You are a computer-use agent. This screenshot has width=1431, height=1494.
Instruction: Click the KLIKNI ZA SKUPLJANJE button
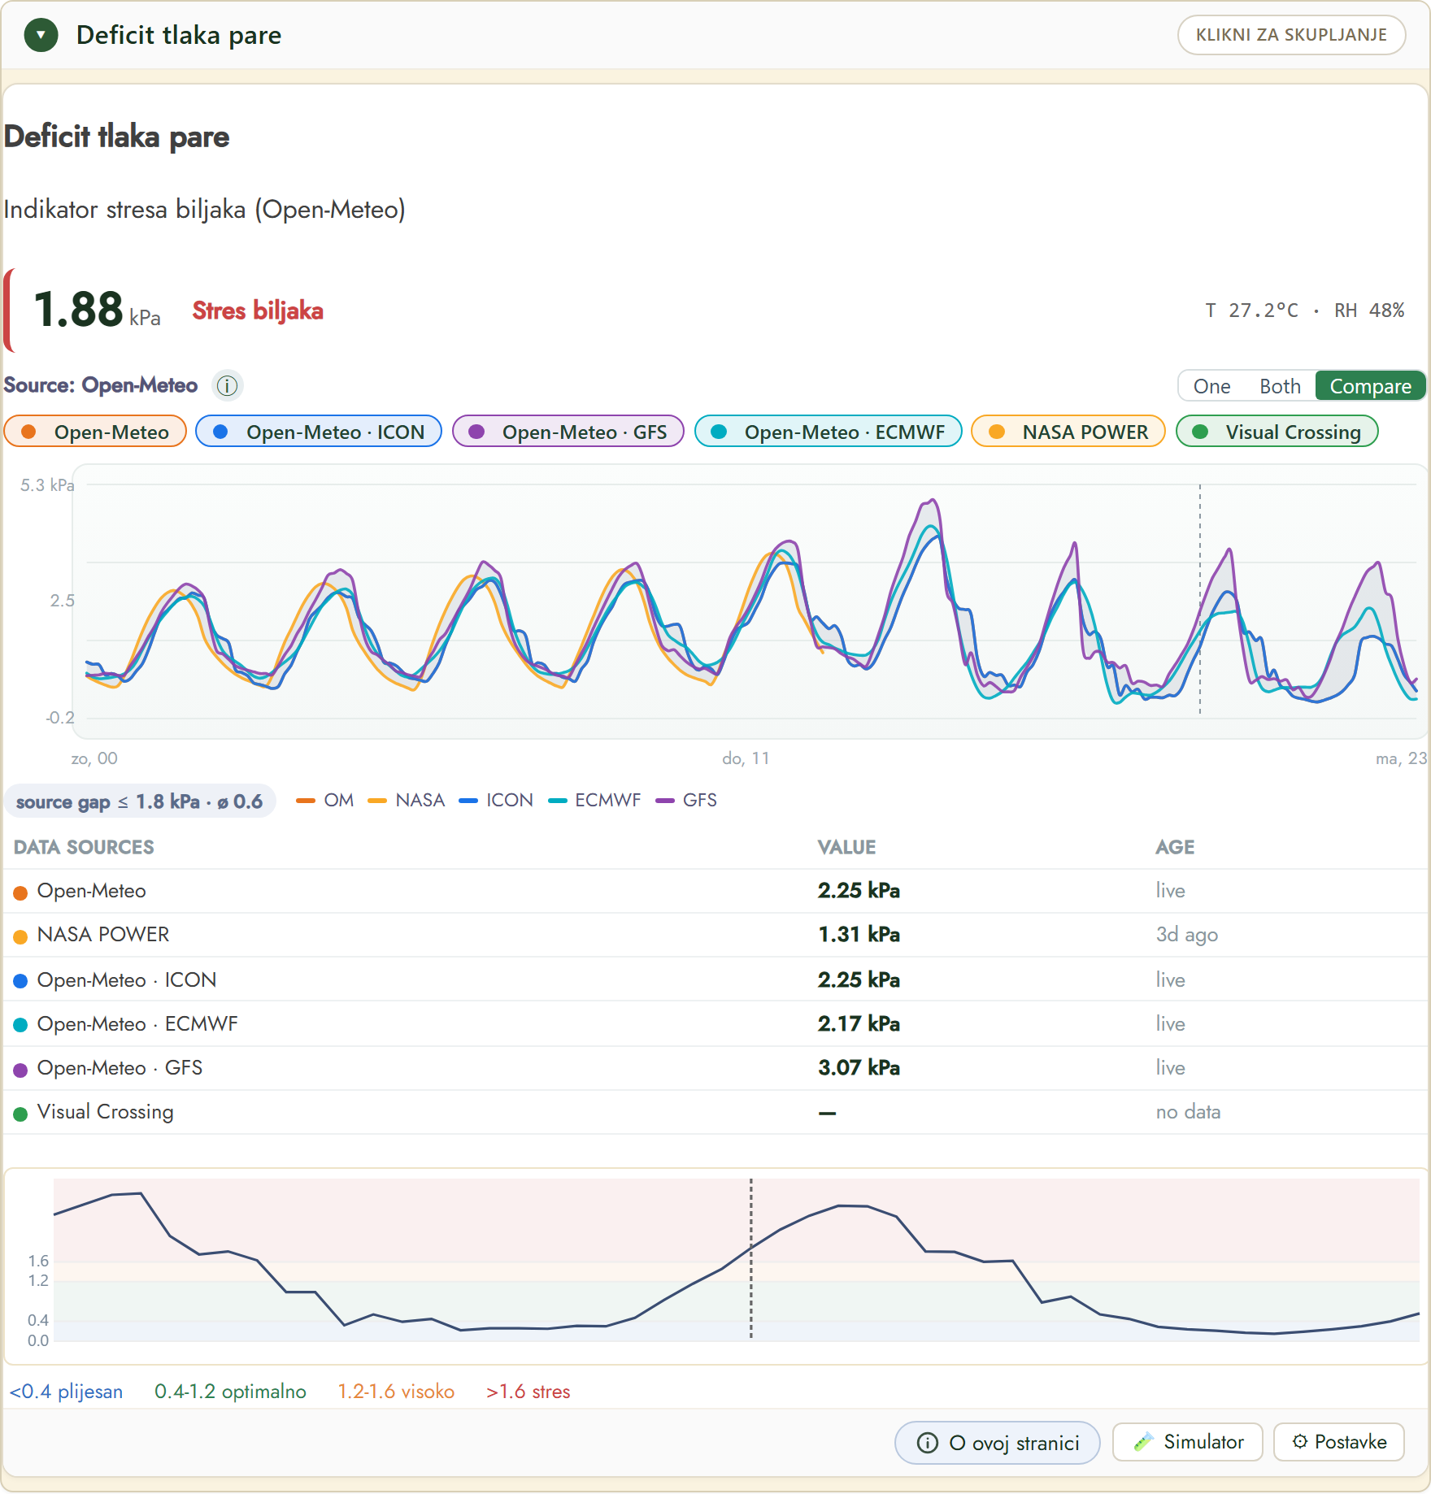(1291, 35)
